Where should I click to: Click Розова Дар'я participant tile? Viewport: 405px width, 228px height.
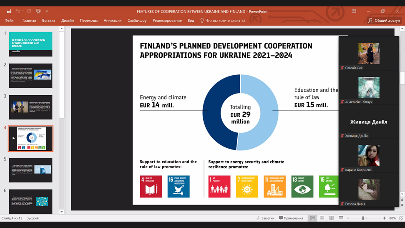pos(369,190)
